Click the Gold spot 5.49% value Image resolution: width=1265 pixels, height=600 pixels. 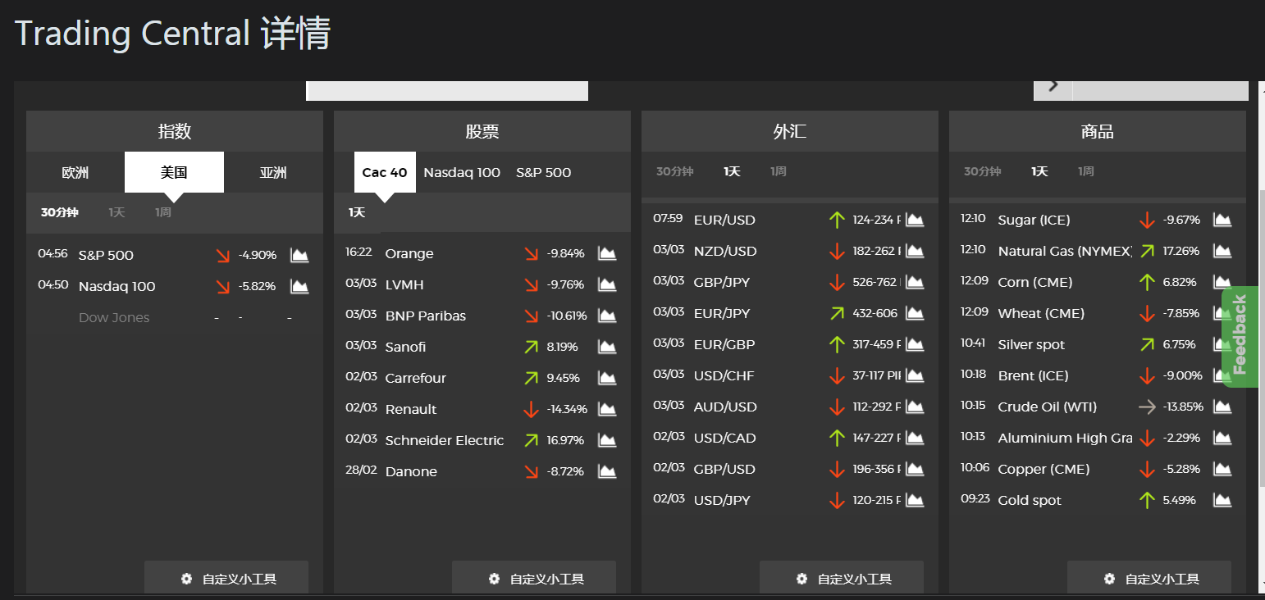click(1179, 500)
